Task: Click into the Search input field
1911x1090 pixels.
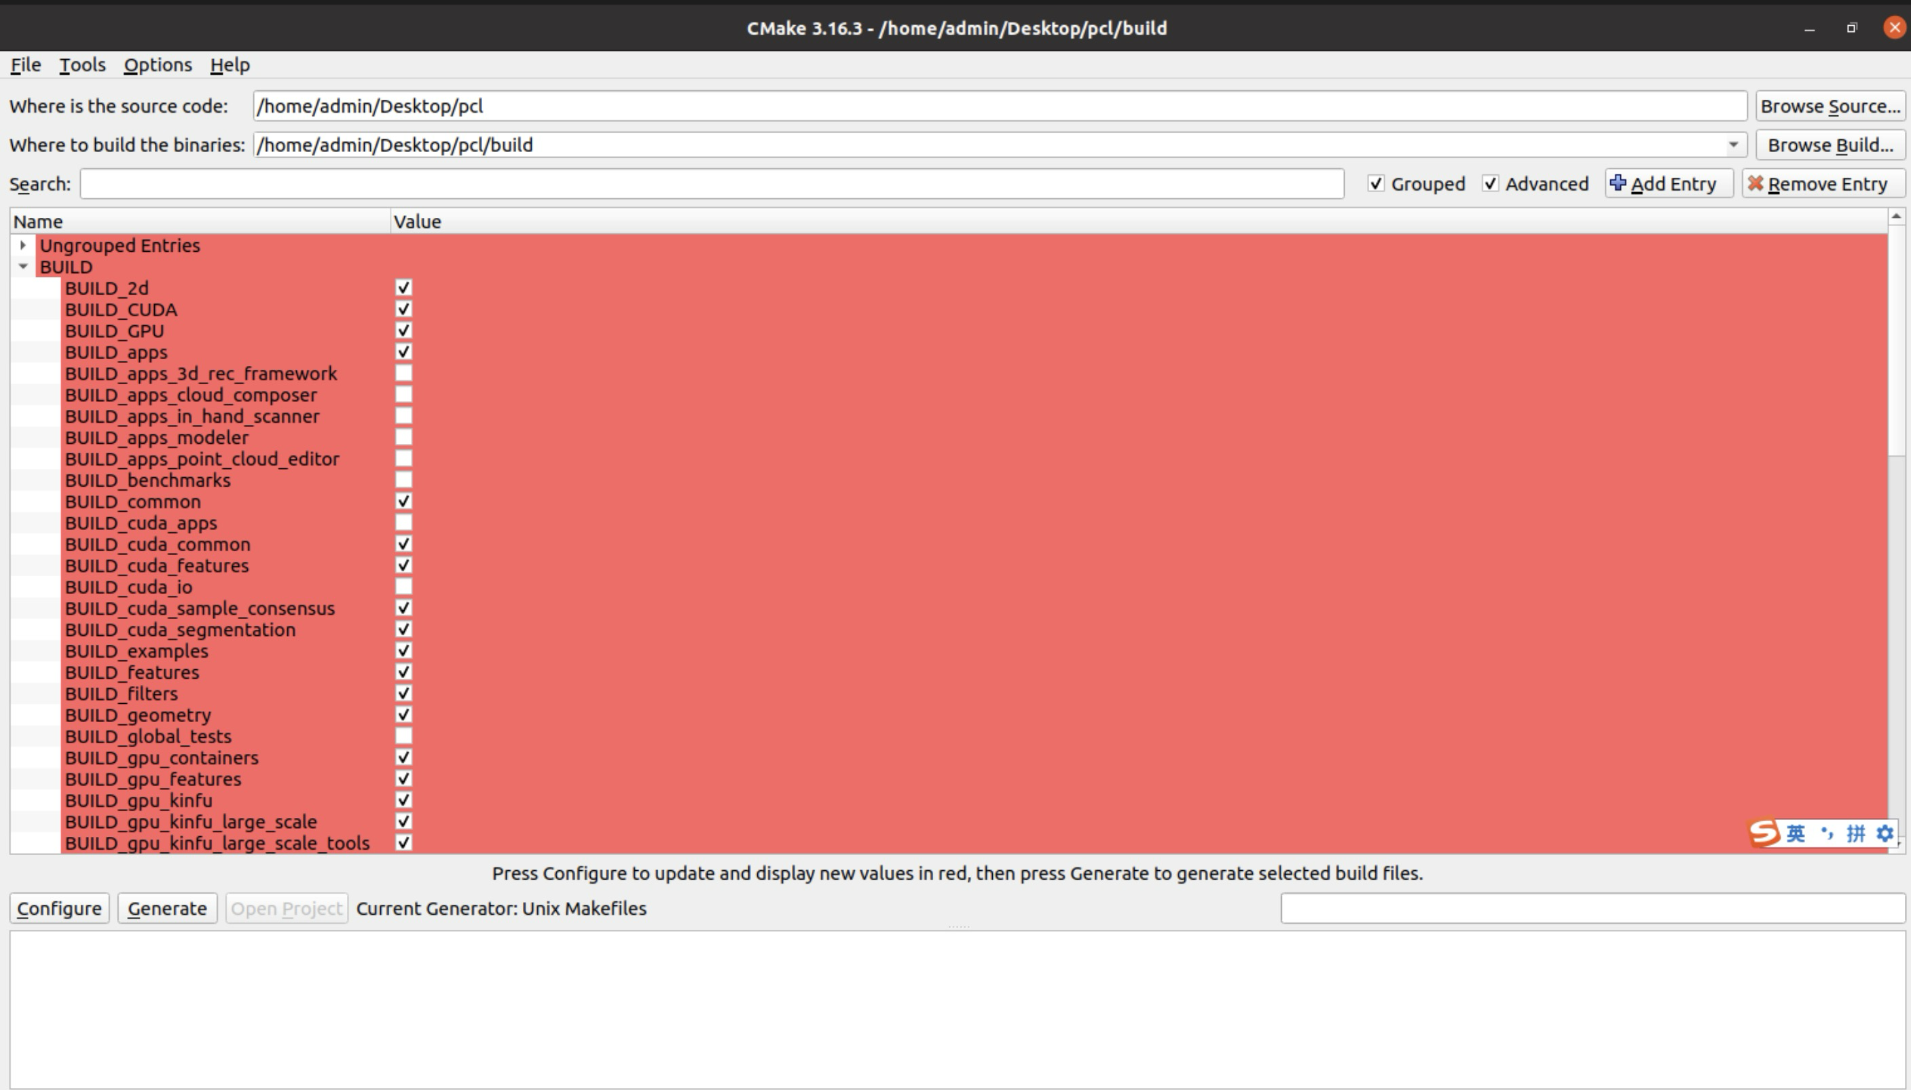Action: (x=712, y=184)
